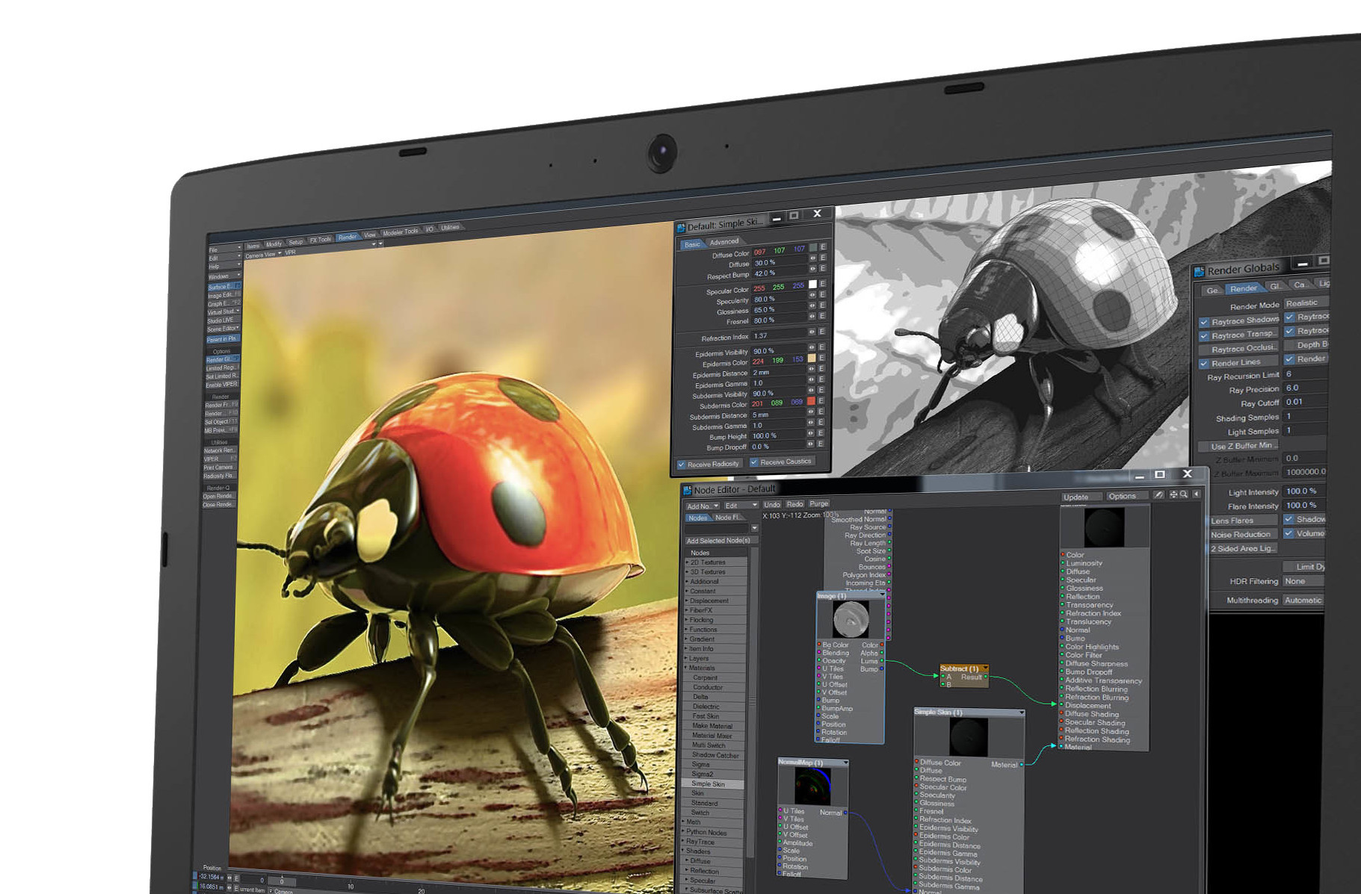Click the collapse arrow icon in Node Editor corner

tap(1197, 494)
